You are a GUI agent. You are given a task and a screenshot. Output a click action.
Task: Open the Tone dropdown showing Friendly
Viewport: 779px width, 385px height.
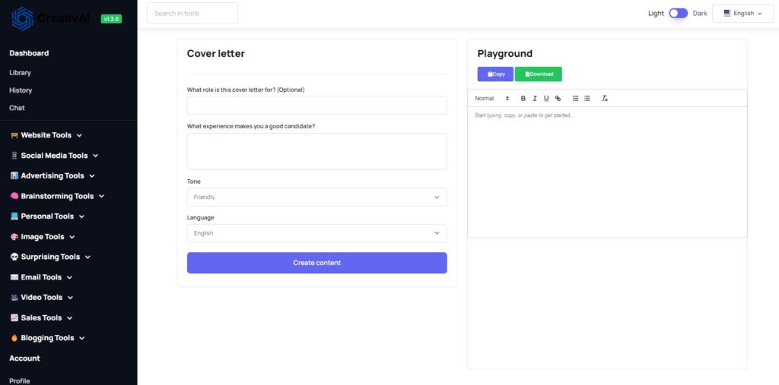click(317, 197)
